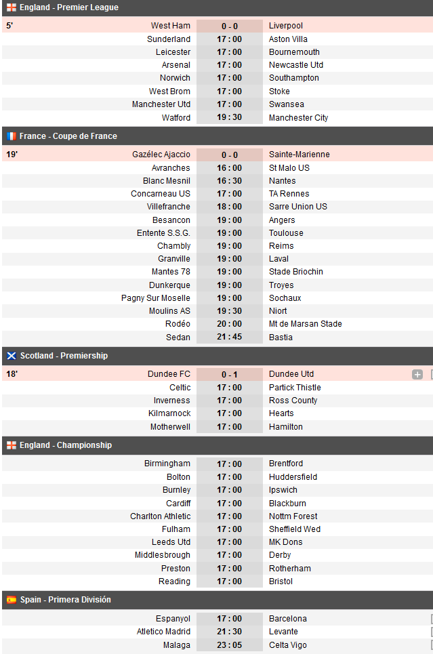The height and width of the screenshot is (654, 433).
Task: Click the England flag icon beside Premier League
Action: [12, 7]
